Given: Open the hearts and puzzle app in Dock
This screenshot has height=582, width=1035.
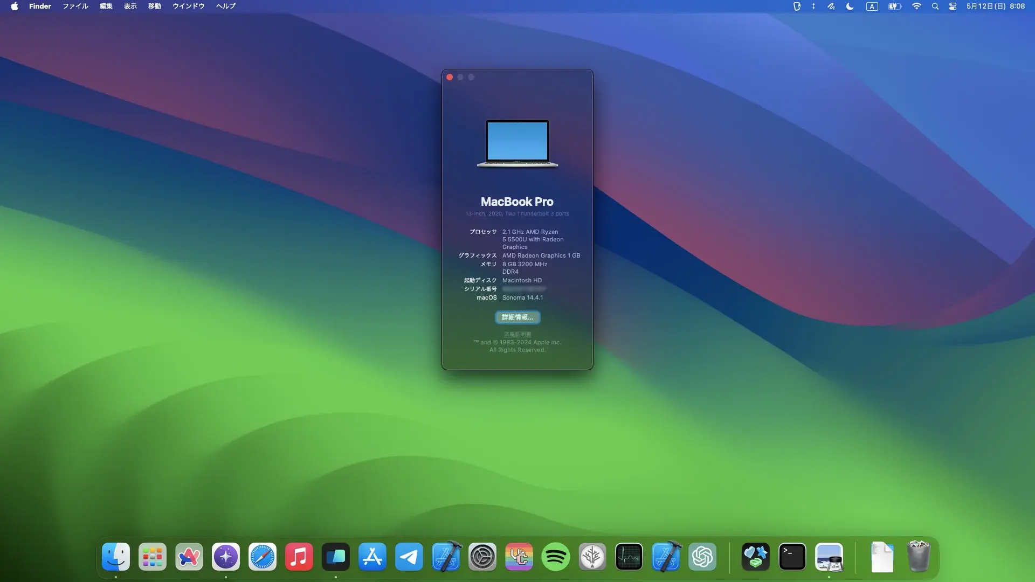Looking at the screenshot, I should click(x=756, y=557).
